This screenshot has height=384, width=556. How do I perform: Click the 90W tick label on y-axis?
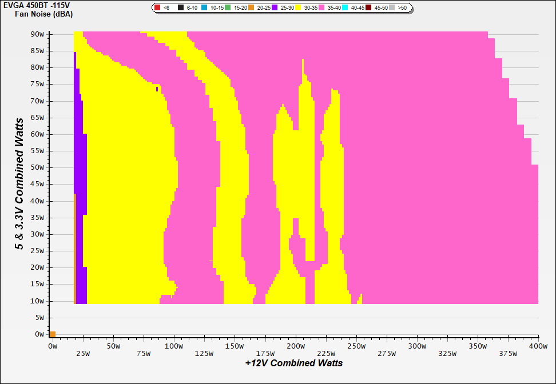(37, 34)
